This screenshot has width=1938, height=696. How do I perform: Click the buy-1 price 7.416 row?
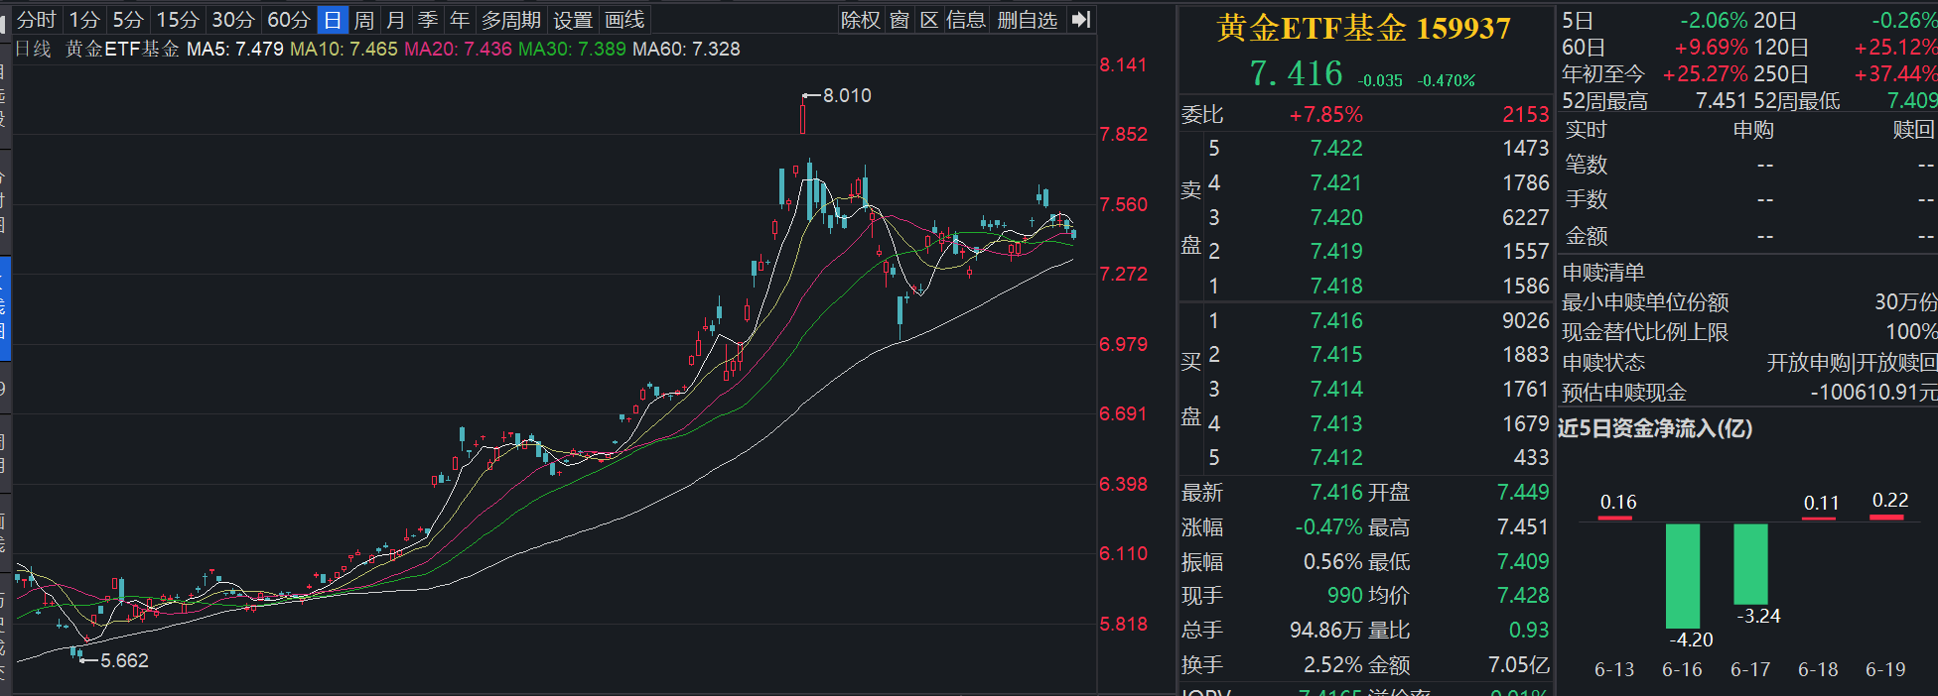click(x=1365, y=321)
